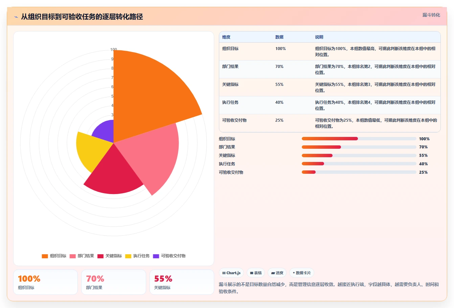Click the 可验收交付物 progress bar
The width and height of the screenshot is (454, 308).
coord(359,172)
